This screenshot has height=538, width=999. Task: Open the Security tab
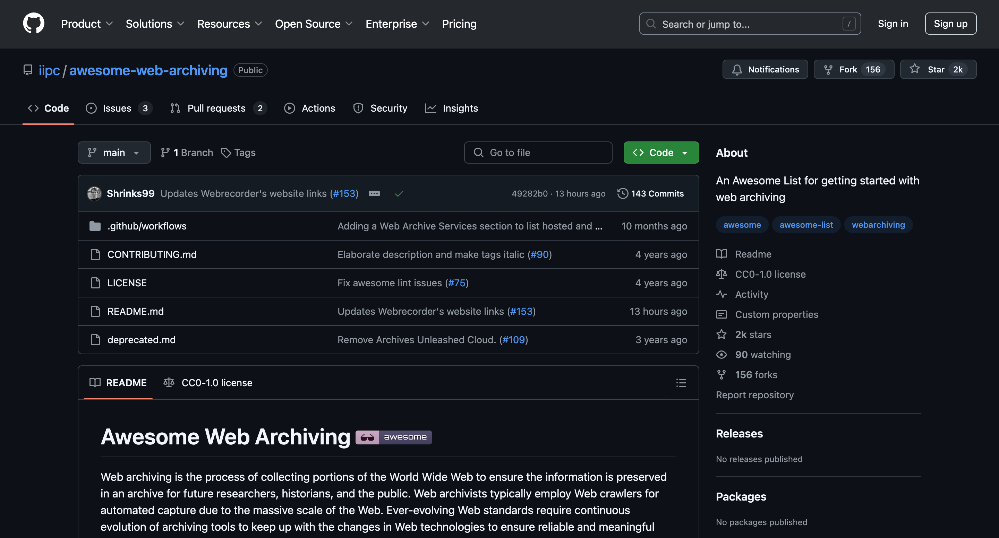click(x=381, y=108)
